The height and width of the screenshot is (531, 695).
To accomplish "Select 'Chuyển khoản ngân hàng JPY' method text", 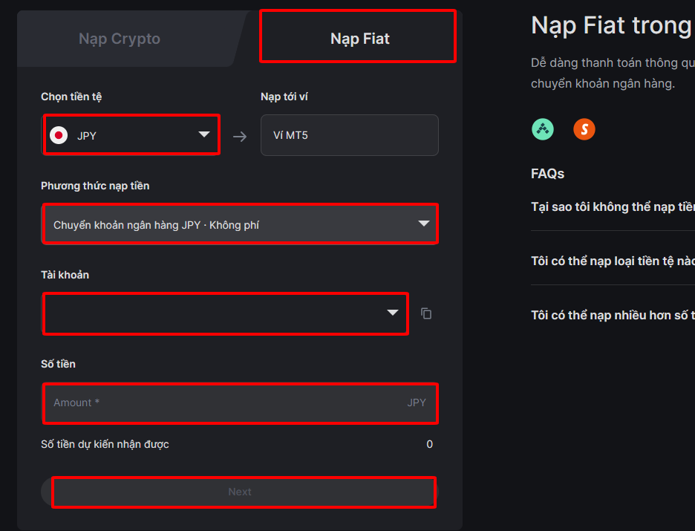I will pos(127,225).
